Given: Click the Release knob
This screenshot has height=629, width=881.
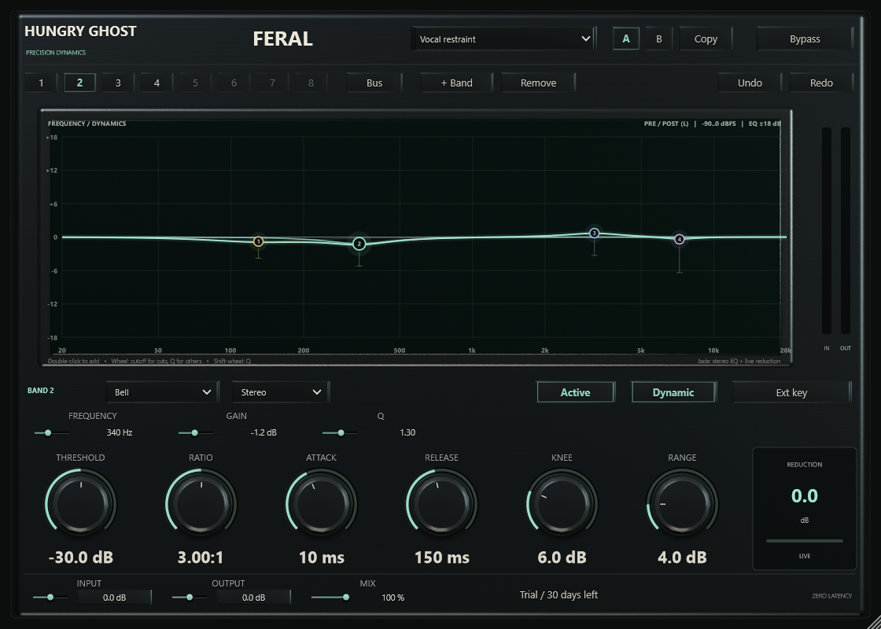Looking at the screenshot, I should 441,503.
